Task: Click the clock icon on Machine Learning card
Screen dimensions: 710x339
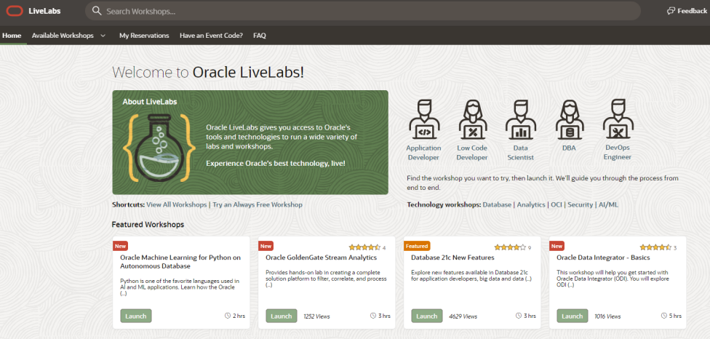Action: [x=227, y=316]
